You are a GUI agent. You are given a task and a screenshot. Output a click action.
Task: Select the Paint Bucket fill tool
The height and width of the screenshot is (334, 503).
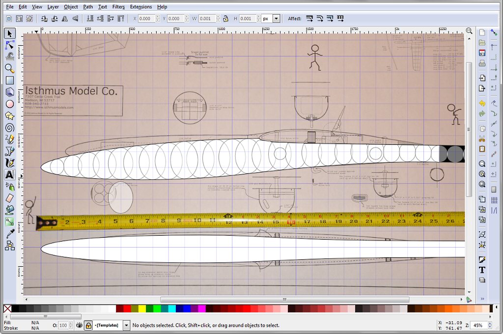coord(10,210)
